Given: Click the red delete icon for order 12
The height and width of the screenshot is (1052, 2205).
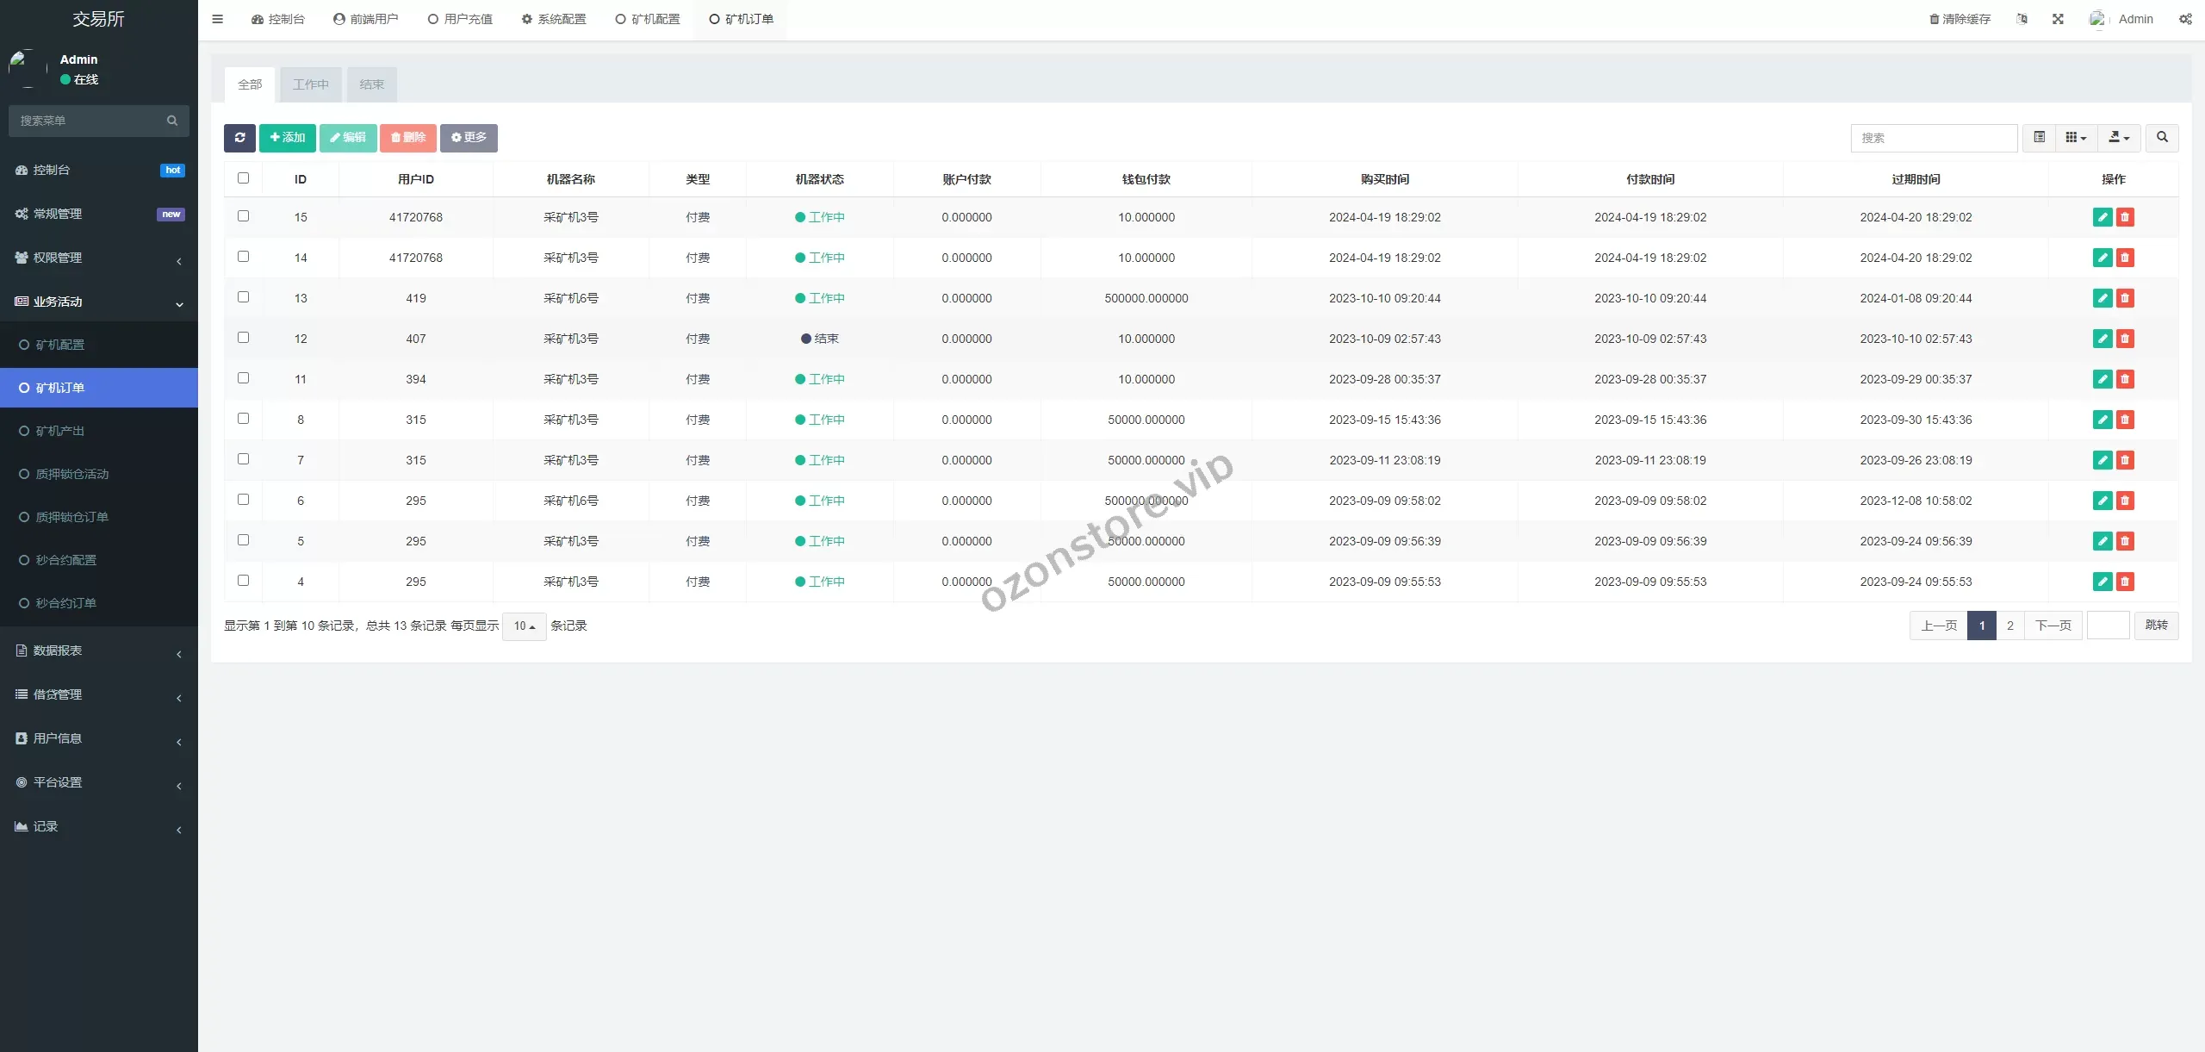Looking at the screenshot, I should click(2125, 339).
